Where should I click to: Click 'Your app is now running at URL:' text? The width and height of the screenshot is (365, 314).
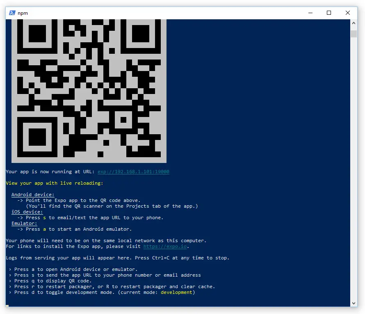tap(50, 172)
